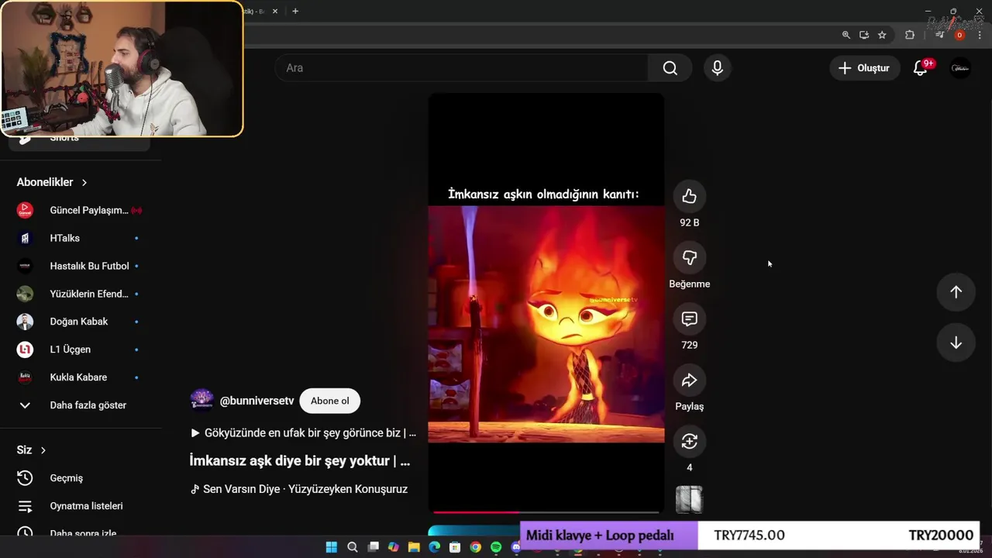This screenshot has width=992, height=558.
Task: Open the sound Sen Varsın Diye link
Action: tap(299, 489)
